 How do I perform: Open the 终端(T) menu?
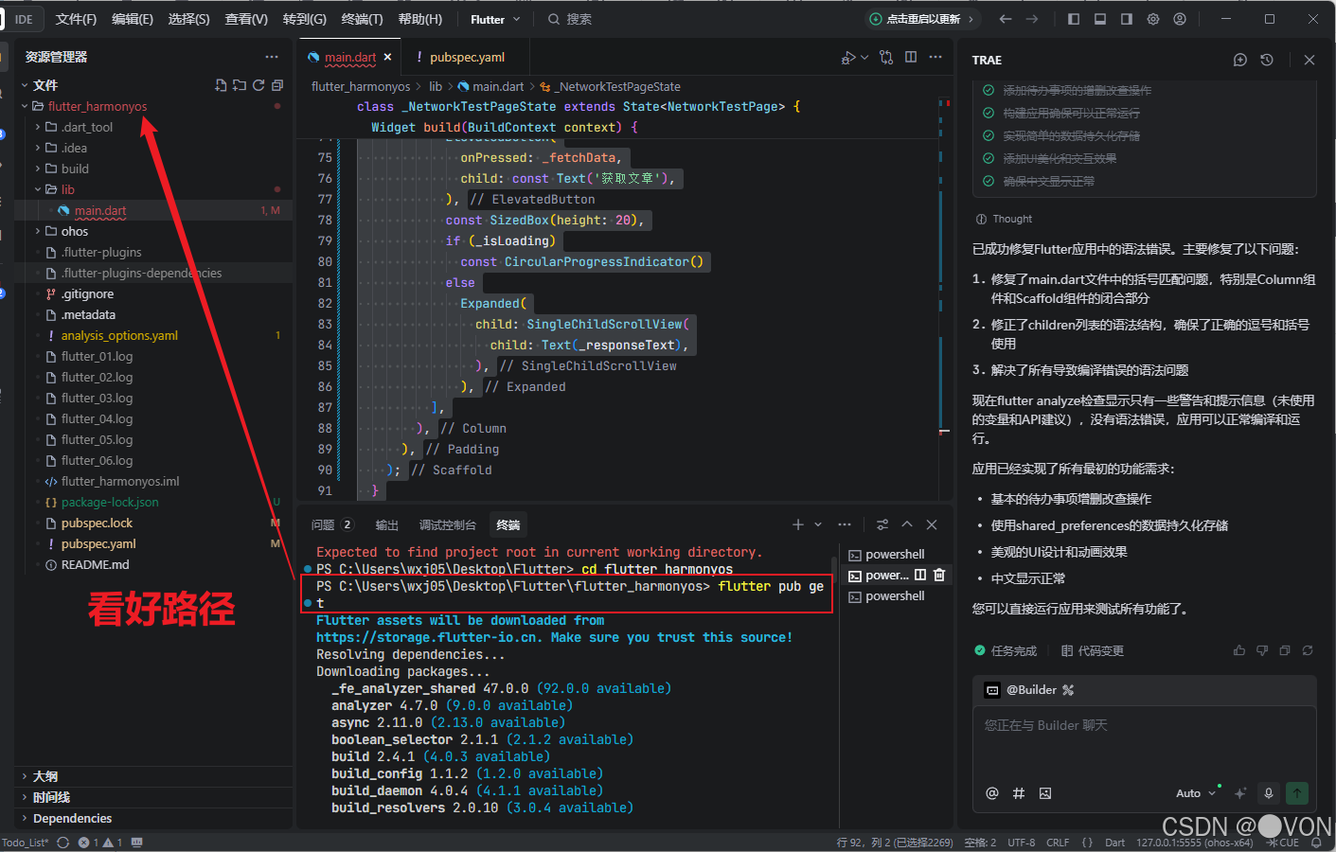click(362, 19)
